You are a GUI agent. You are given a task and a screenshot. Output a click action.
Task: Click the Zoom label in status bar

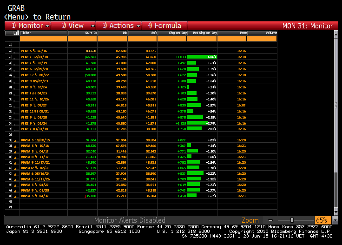pyautogui.click(x=250, y=220)
